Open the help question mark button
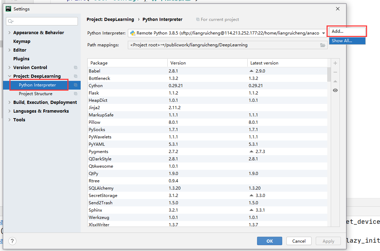Viewport: 380px width, 251px height. [12, 241]
